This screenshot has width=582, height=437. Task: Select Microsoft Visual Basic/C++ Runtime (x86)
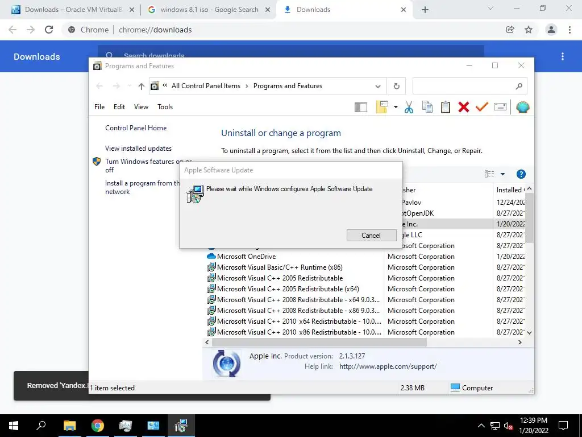275,267
